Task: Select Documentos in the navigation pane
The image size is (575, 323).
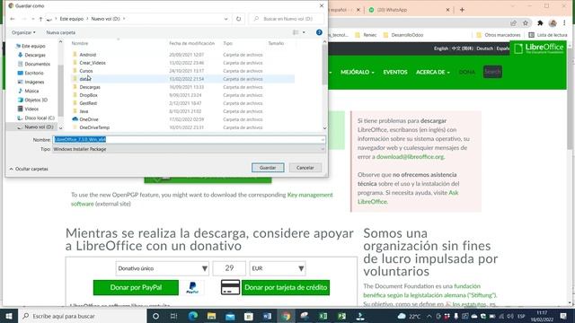Action: (37, 64)
